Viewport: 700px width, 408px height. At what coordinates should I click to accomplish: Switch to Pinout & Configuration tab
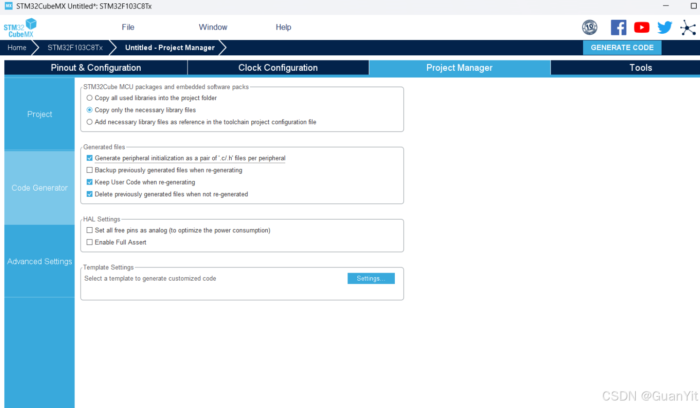pos(96,68)
